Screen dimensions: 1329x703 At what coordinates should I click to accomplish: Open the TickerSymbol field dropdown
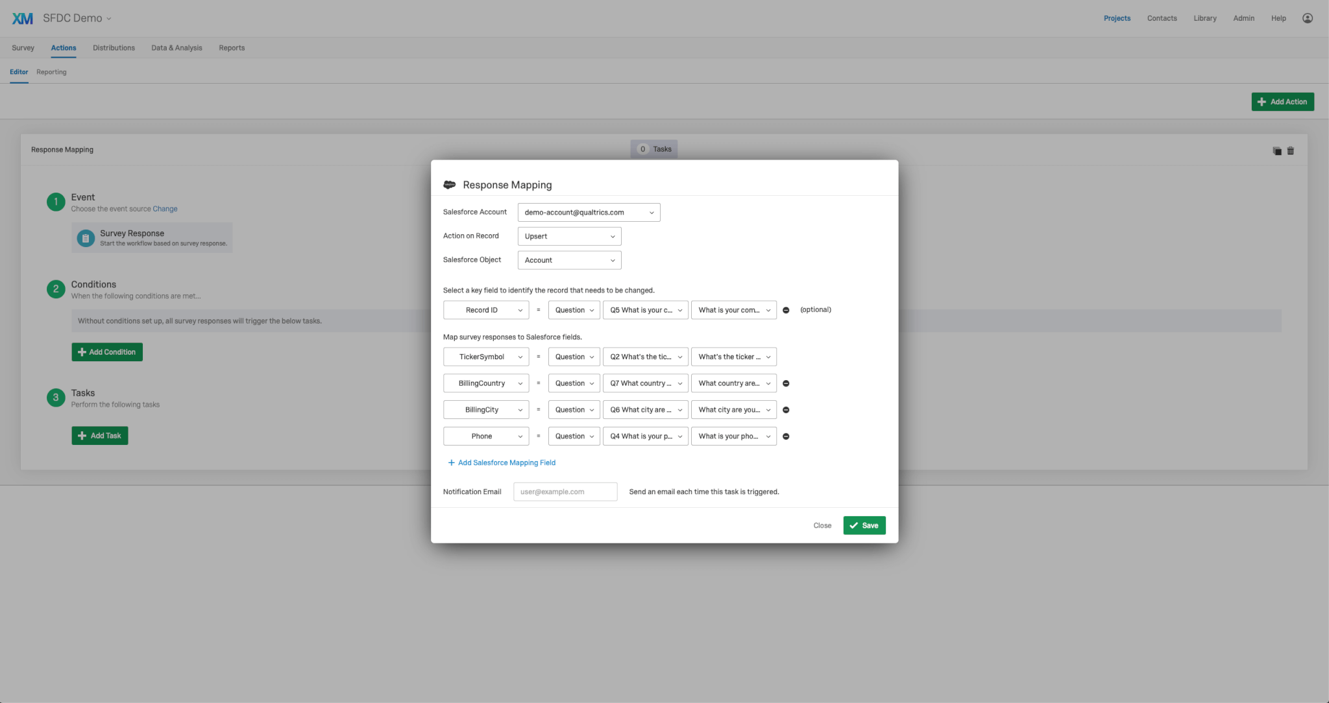tap(486, 357)
